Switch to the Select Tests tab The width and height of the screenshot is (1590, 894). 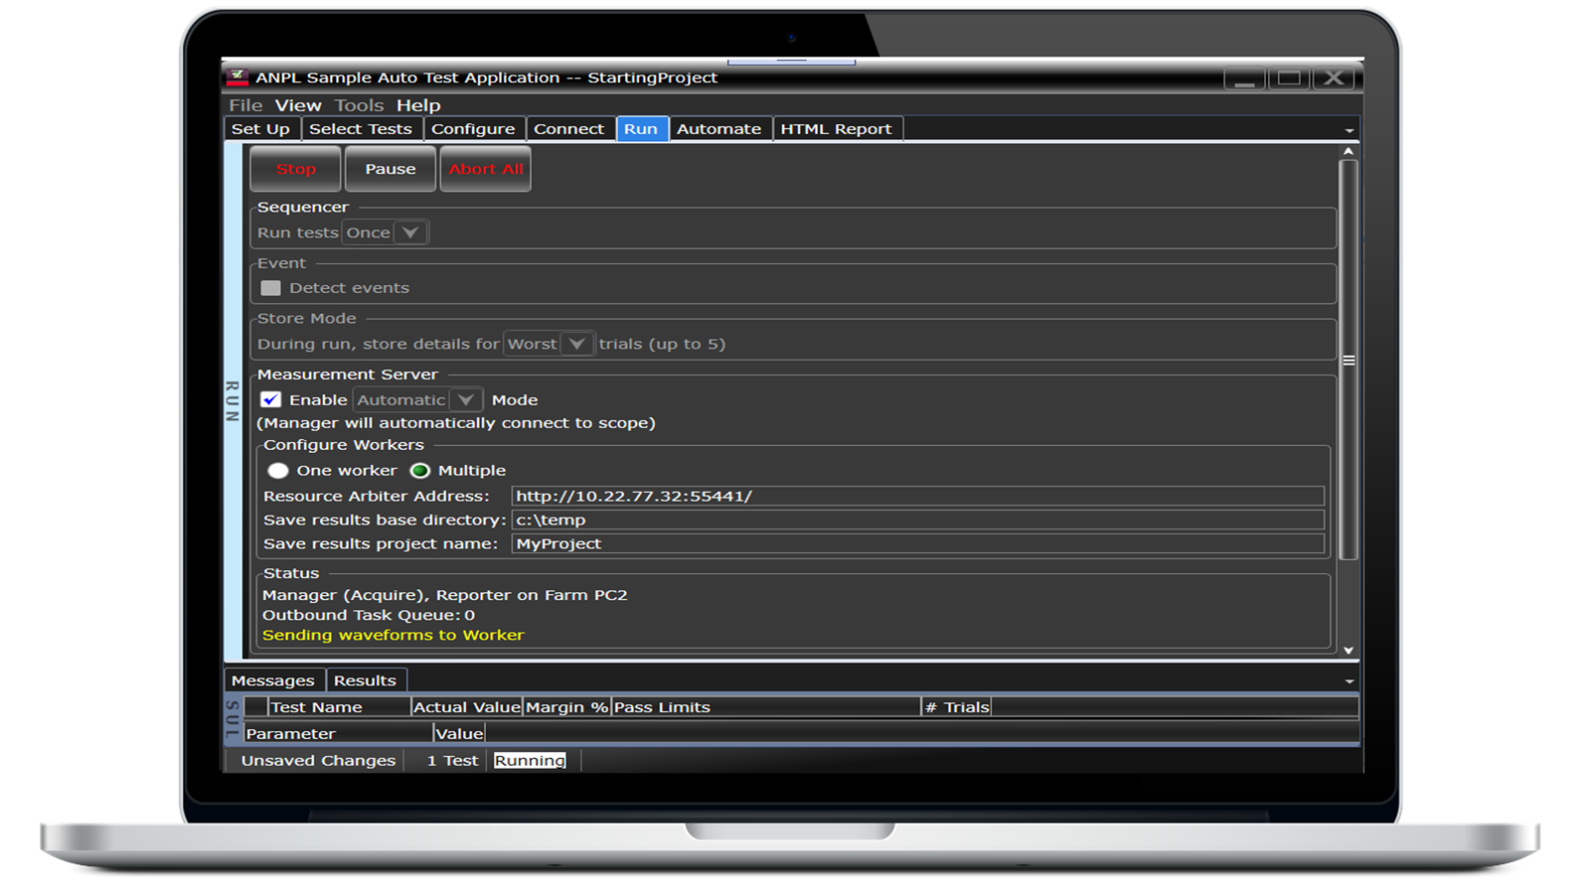(360, 129)
